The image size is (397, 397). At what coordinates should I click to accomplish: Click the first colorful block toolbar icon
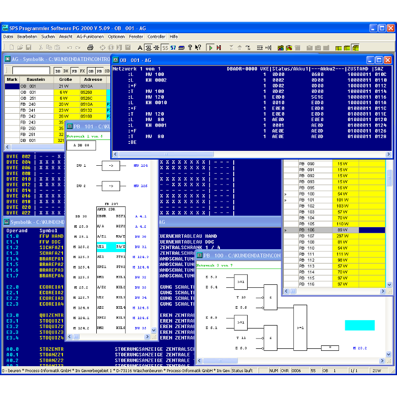[280, 48]
